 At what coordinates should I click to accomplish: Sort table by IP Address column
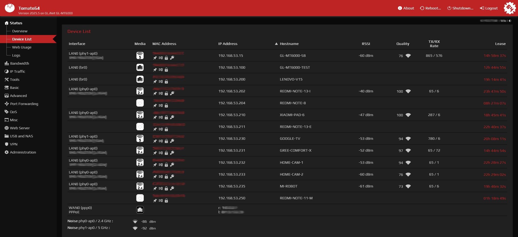pyautogui.click(x=228, y=44)
